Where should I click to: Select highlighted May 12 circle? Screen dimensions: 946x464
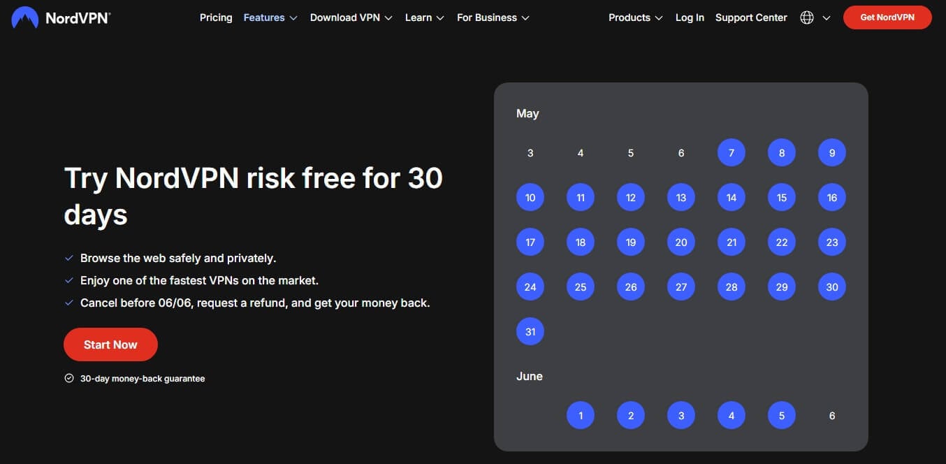[631, 197]
